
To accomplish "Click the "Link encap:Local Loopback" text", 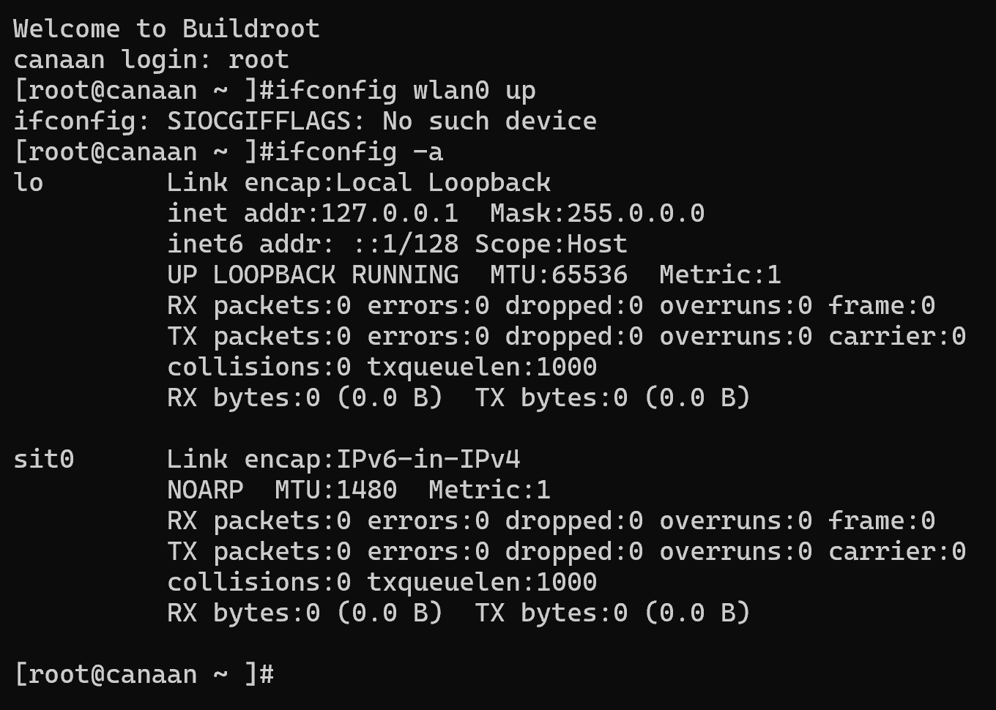I will tap(359, 182).
